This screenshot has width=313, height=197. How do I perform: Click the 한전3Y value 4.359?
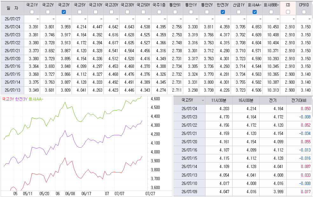click(x=225, y=27)
